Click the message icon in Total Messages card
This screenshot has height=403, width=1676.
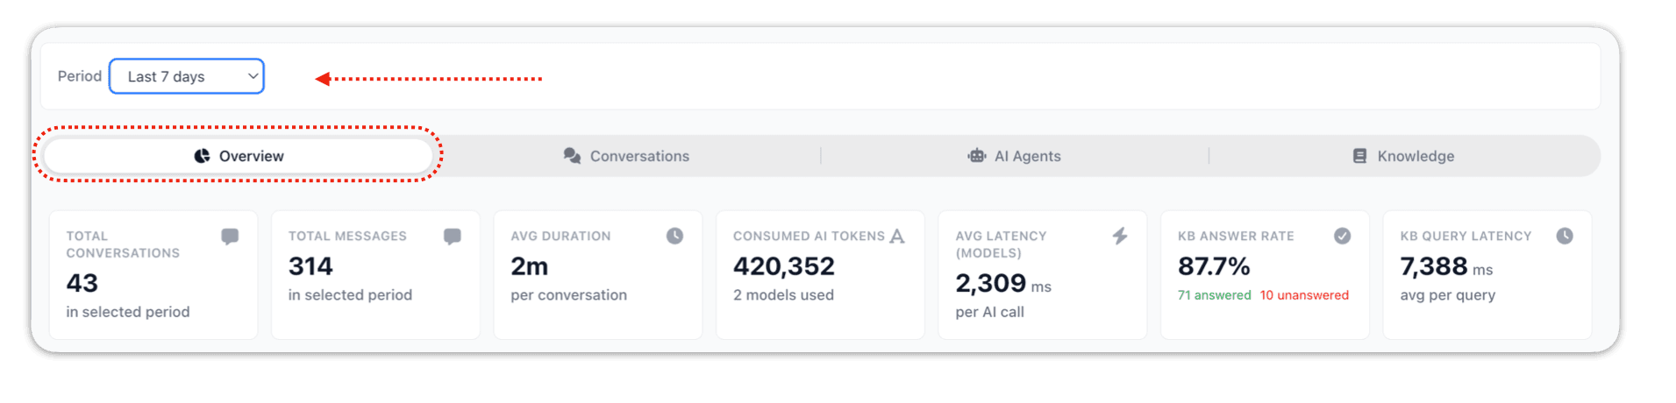(x=453, y=237)
